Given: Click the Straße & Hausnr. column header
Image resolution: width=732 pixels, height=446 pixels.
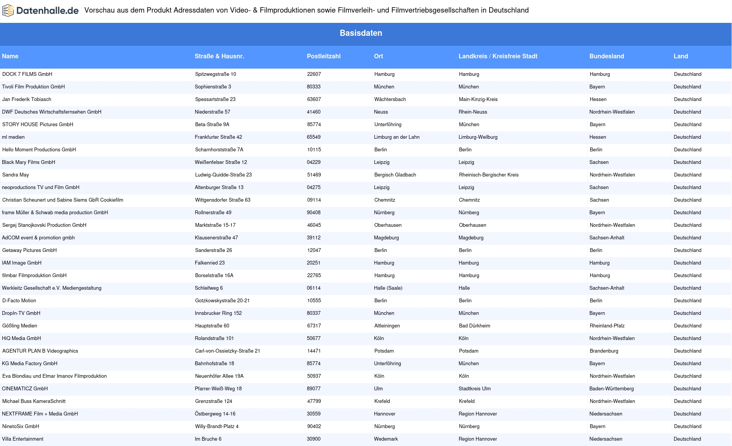Looking at the screenshot, I should [x=219, y=56].
